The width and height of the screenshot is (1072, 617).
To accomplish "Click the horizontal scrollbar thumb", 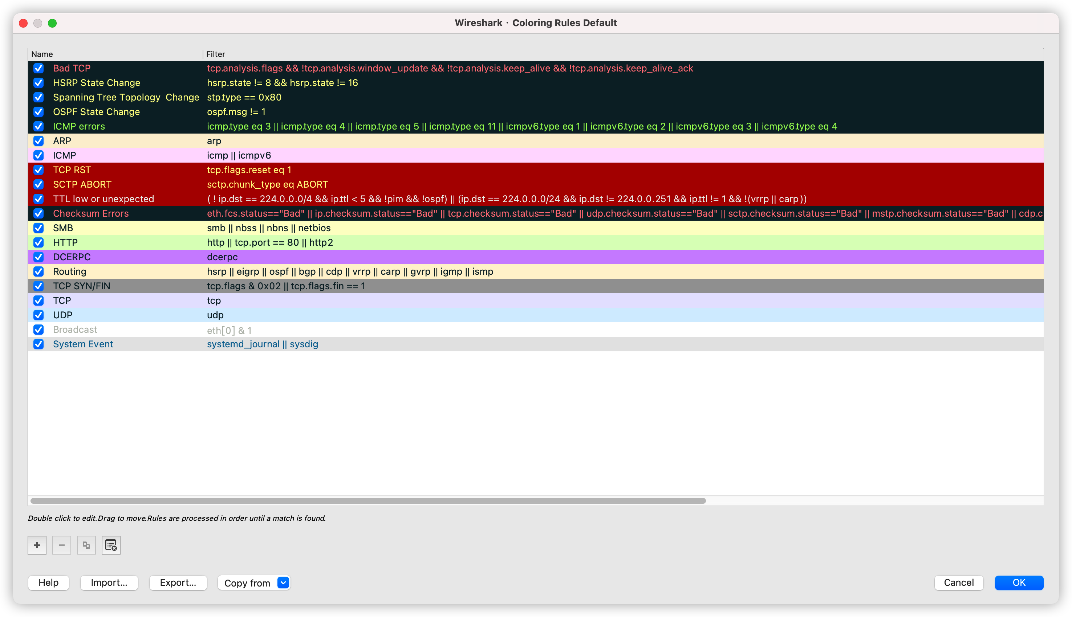I will pyautogui.click(x=368, y=501).
